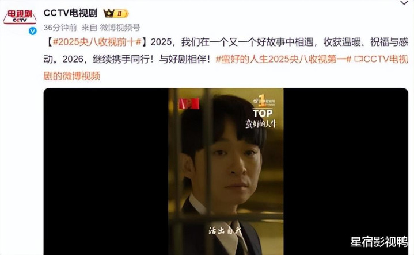414x255 pixels.
Task: Open the CCTV电视剧 profile avatar
Action: [20, 17]
